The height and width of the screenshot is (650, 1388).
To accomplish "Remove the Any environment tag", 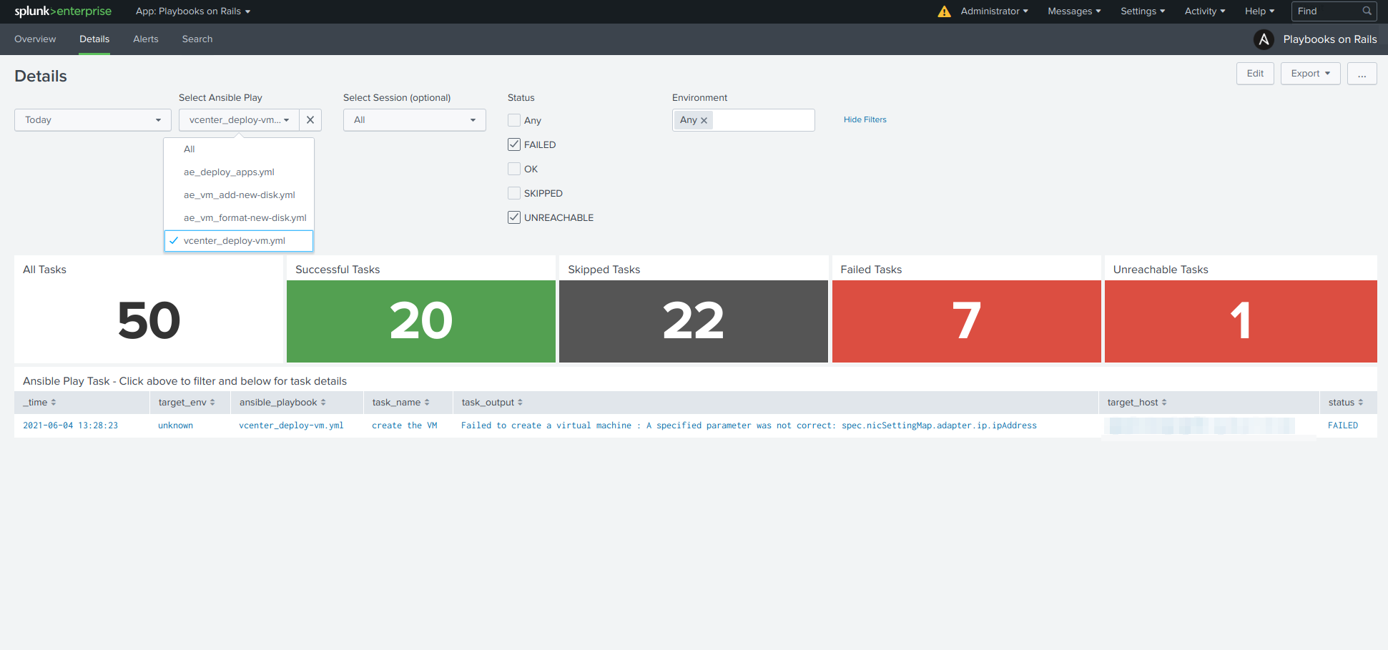I will (x=704, y=120).
